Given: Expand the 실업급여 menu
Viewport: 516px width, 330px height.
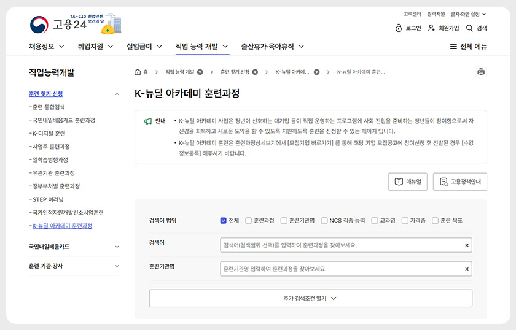Looking at the screenshot, I should coord(144,47).
